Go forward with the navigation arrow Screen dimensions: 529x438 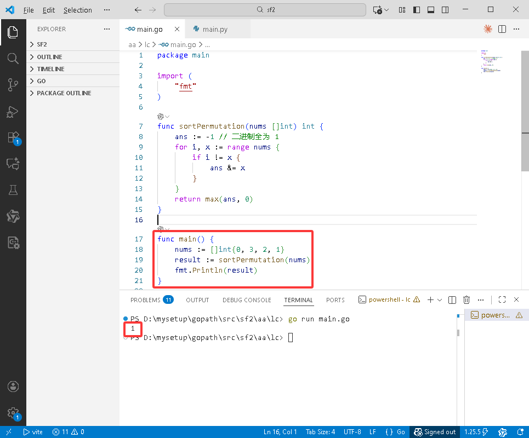point(152,10)
